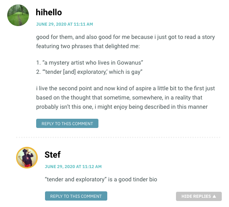Click the line 'probably isn't this one'
The width and height of the screenshot is (229, 207).
point(122,107)
